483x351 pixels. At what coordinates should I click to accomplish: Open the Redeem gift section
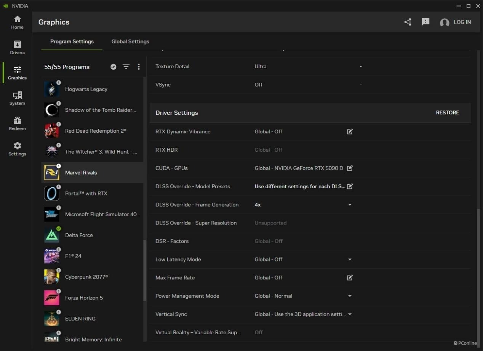pos(17,124)
